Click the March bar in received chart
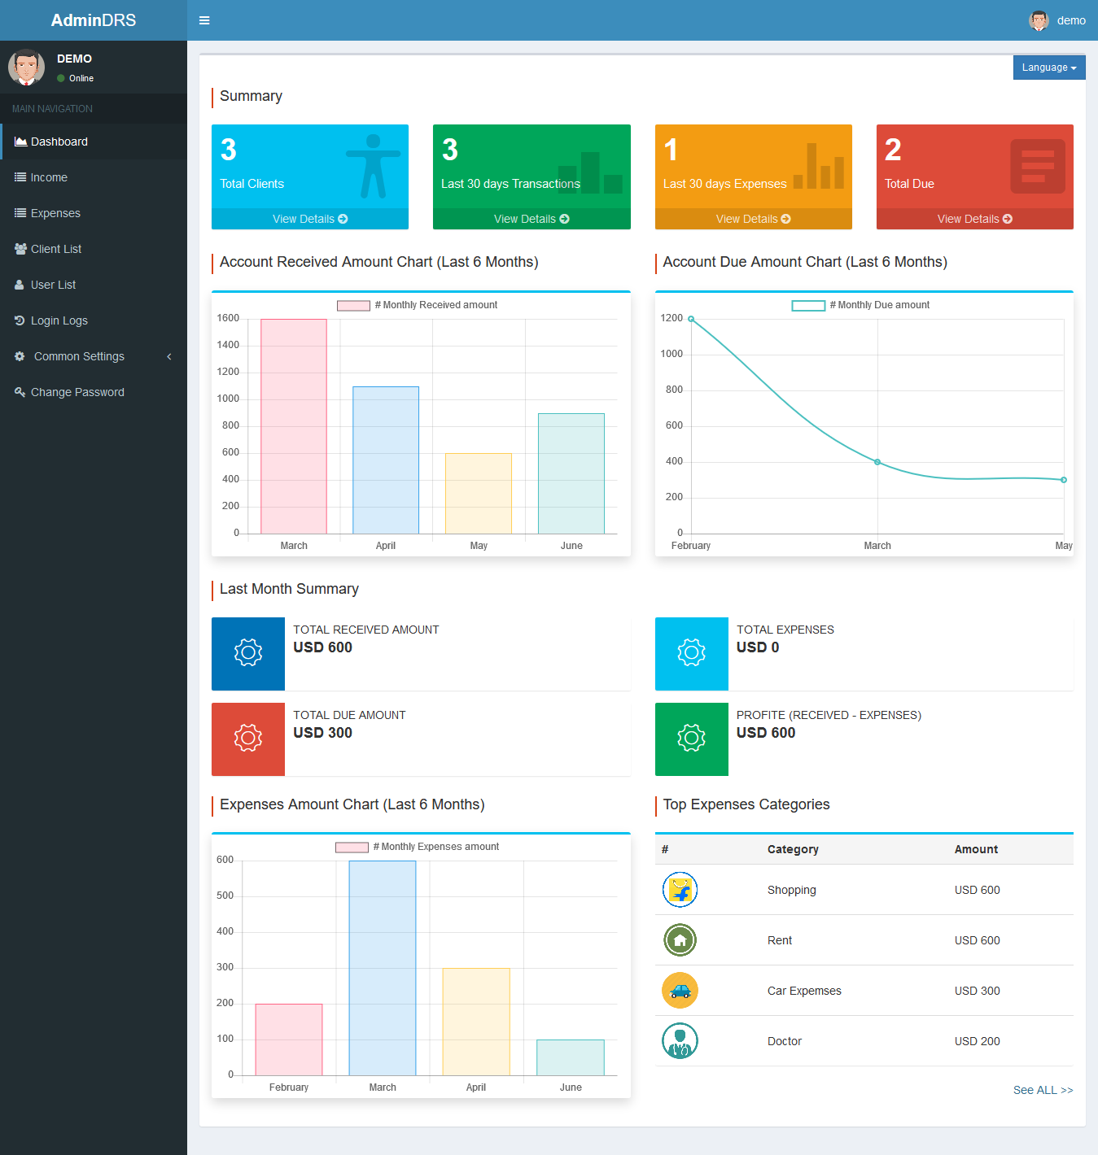Image resolution: width=1098 pixels, height=1155 pixels. (294, 426)
